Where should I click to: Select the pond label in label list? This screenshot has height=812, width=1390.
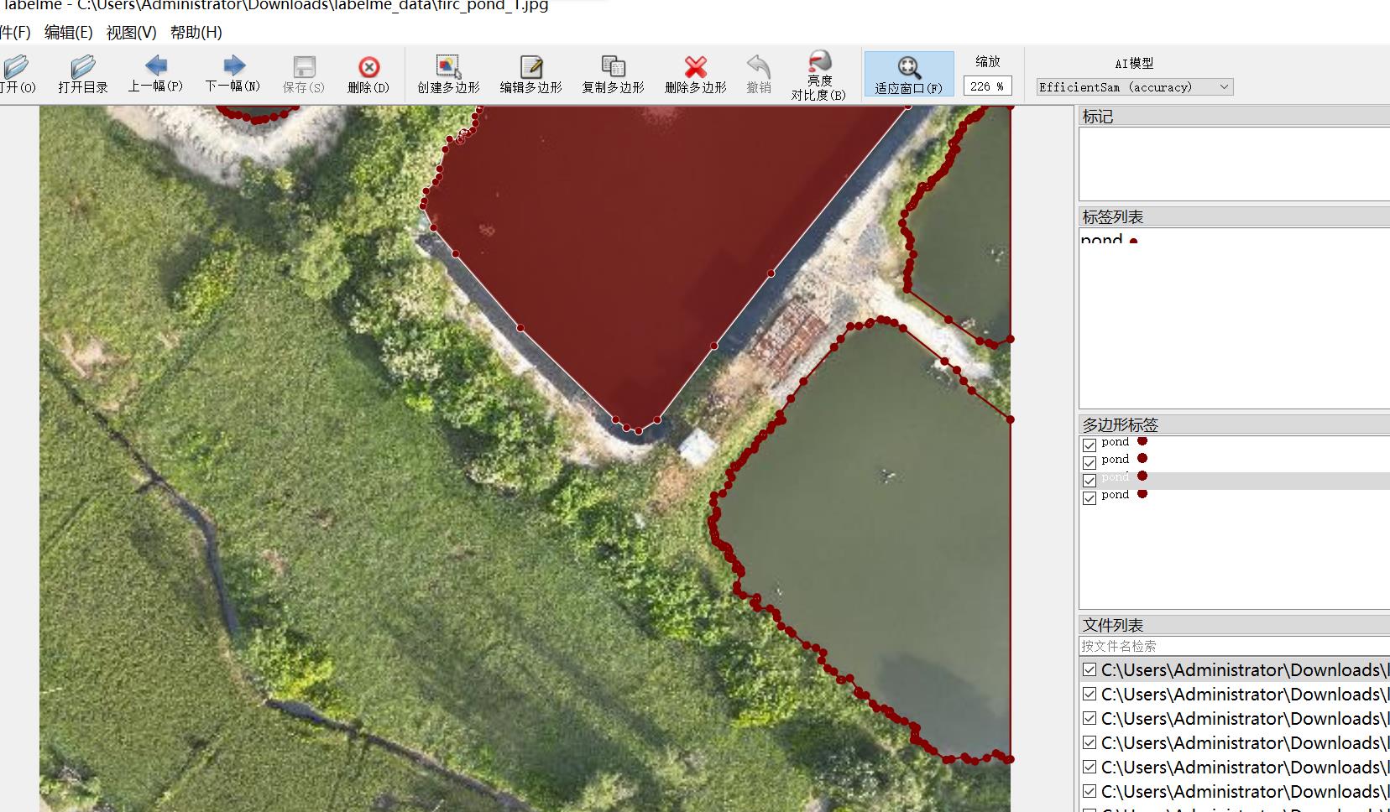1102,240
